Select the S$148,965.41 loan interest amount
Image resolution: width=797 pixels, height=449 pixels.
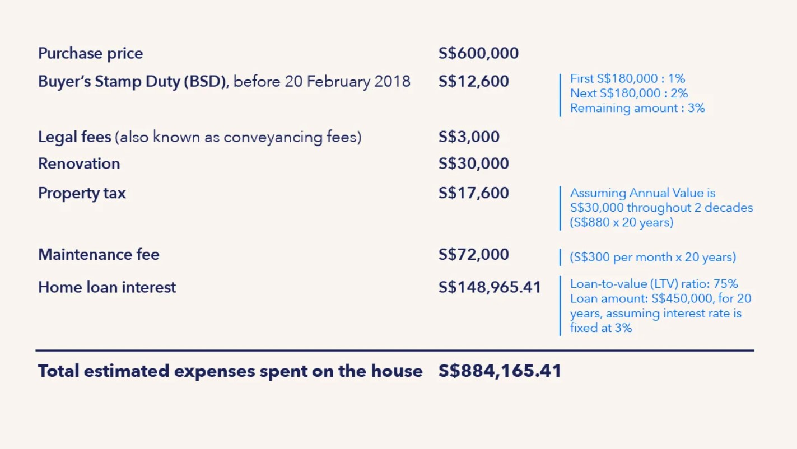(x=490, y=288)
